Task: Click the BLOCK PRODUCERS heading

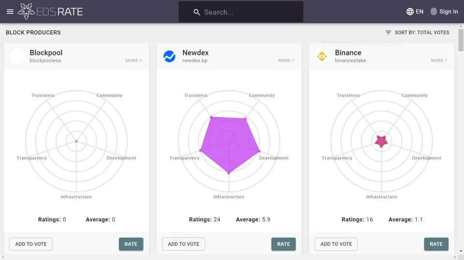Action: 33,32
